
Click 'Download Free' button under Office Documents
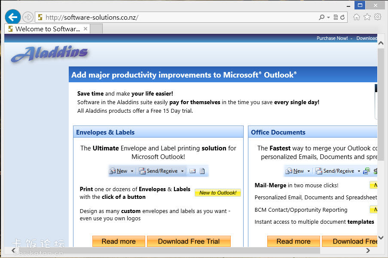pos(350,241)
